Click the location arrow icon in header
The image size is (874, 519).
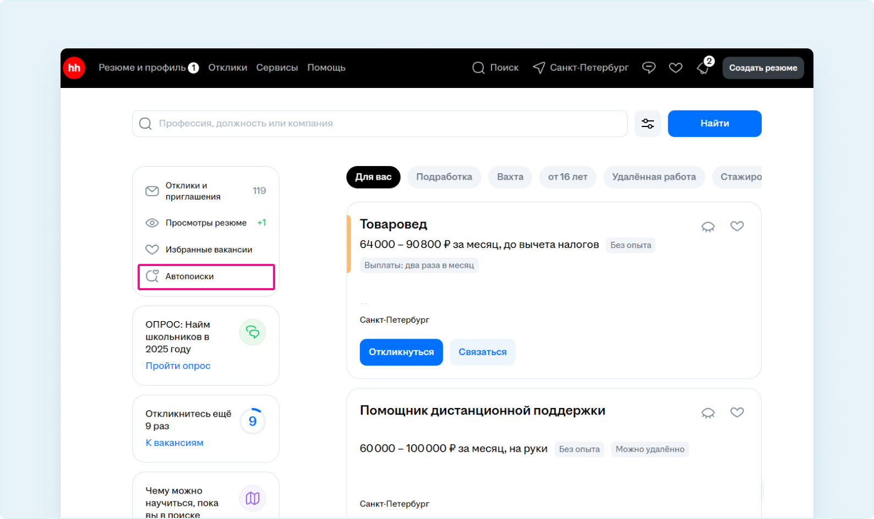[x=539, y=68]
